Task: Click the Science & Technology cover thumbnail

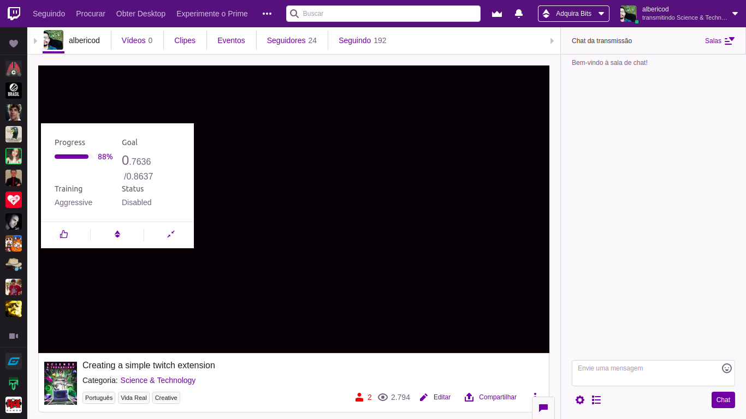Action: 61,383
